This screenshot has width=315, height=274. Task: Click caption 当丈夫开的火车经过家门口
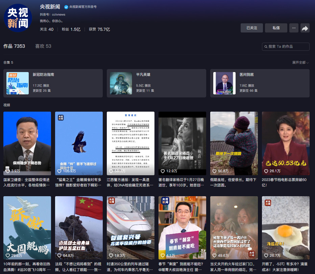click(x=233, y=267)
